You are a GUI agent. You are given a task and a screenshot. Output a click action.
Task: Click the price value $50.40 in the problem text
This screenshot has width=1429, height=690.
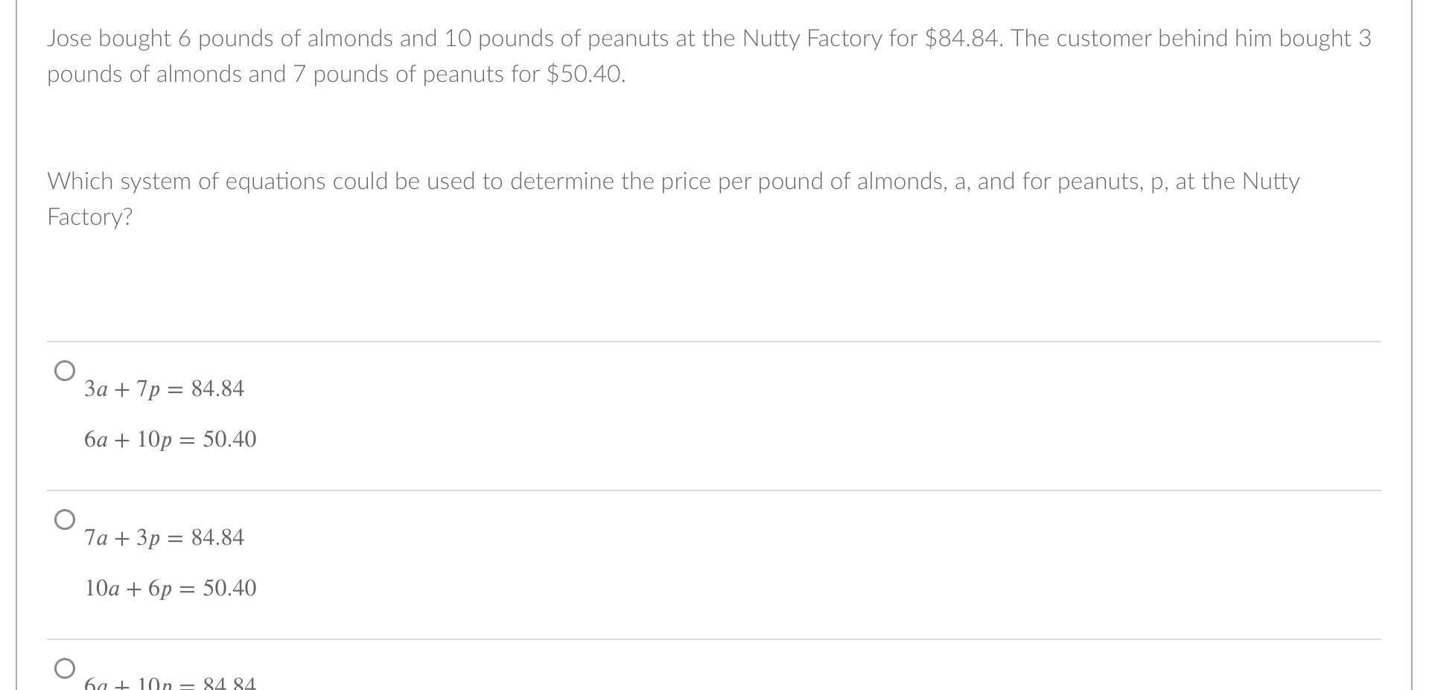click(586, 74)
